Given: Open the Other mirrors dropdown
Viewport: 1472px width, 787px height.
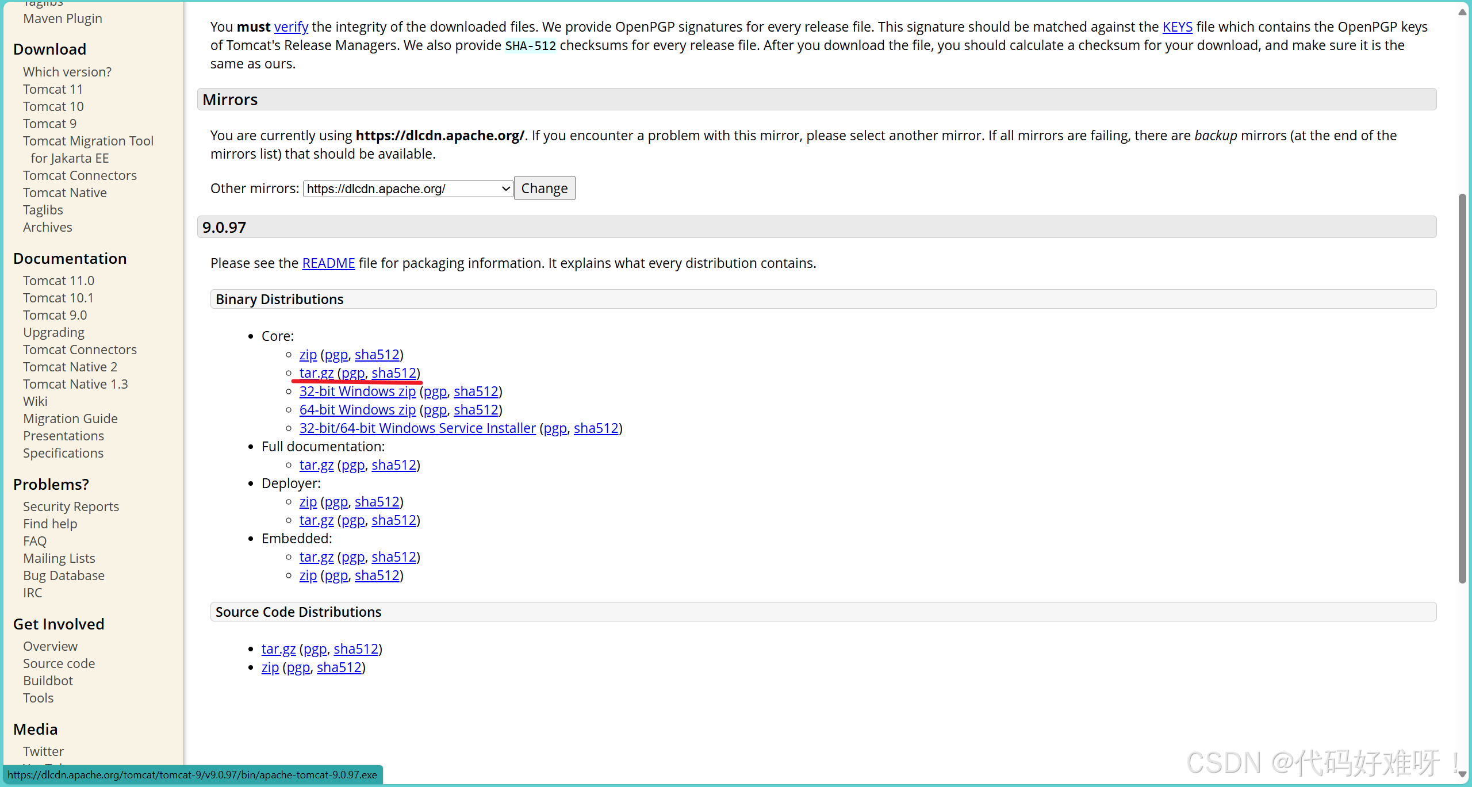Looking at the screenshot, I should [x=408, y=189].
